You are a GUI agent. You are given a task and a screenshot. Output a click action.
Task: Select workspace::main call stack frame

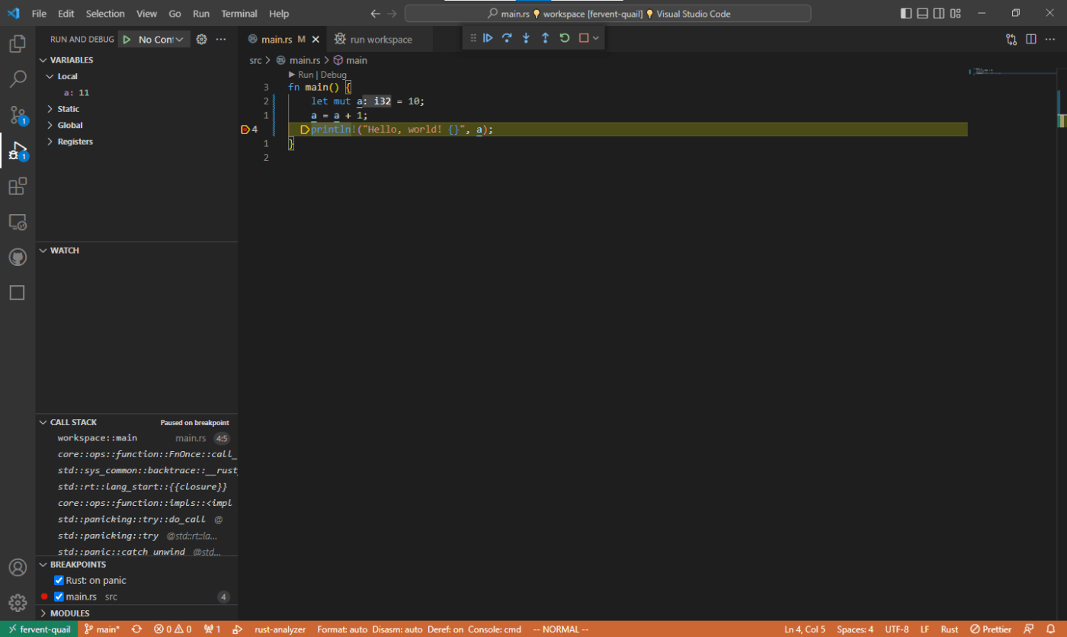136,438
